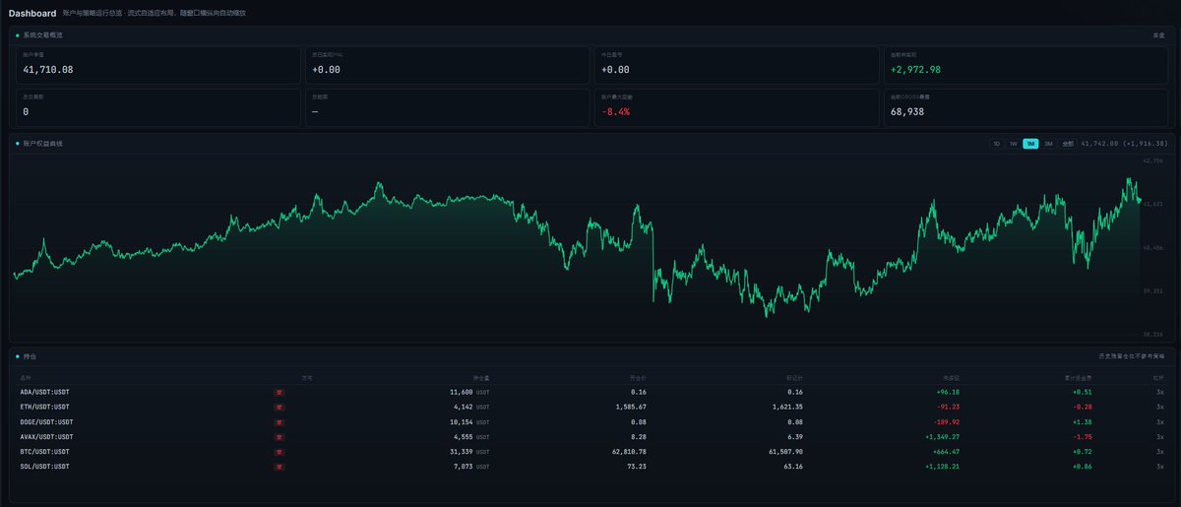Click SOL unrealized PnL +1,128.21
The height and width of the screenshot is (507, 1181).
coord(943,466)
